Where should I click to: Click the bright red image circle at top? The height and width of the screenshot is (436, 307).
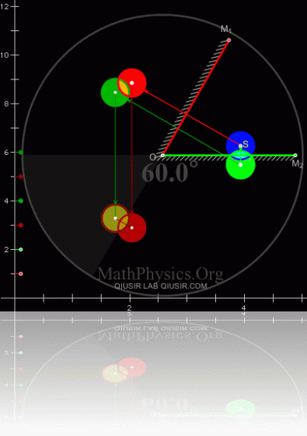132,83
